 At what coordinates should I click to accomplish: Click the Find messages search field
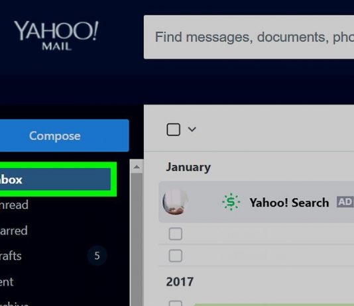(249, 37)
